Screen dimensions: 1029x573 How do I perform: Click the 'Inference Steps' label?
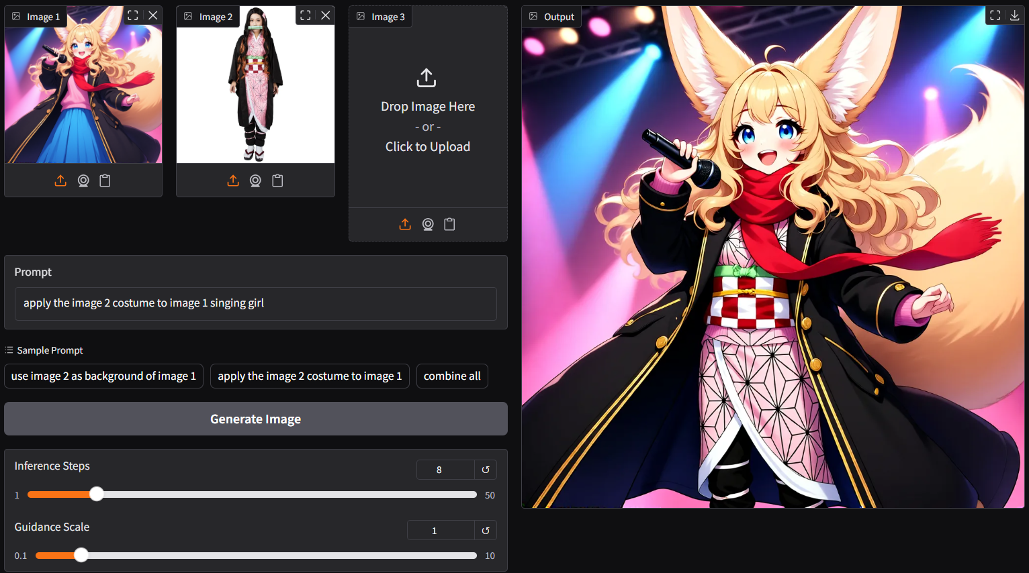(52, 466)
